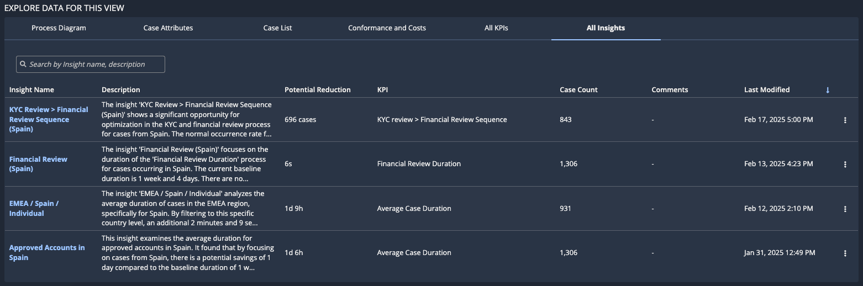This screenshot has width=863, height=286.
Task: Sort by Potential Reduction column header
Action: coord(318,89)
